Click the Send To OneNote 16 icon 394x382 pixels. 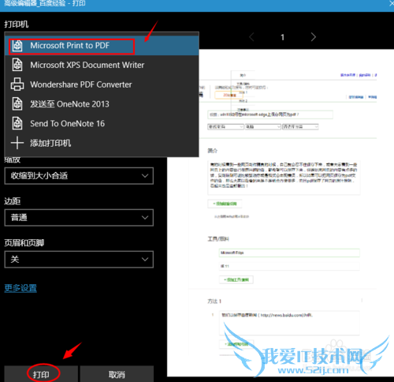pyautogui.click(x=17, y=123)
